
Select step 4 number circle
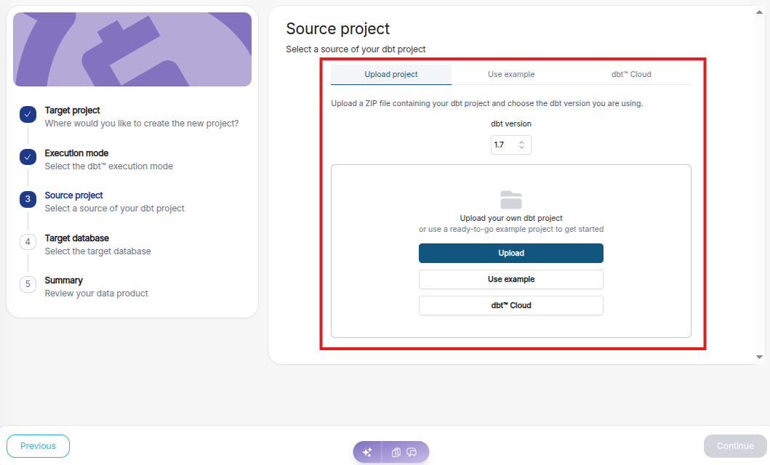tap(28, 242)
